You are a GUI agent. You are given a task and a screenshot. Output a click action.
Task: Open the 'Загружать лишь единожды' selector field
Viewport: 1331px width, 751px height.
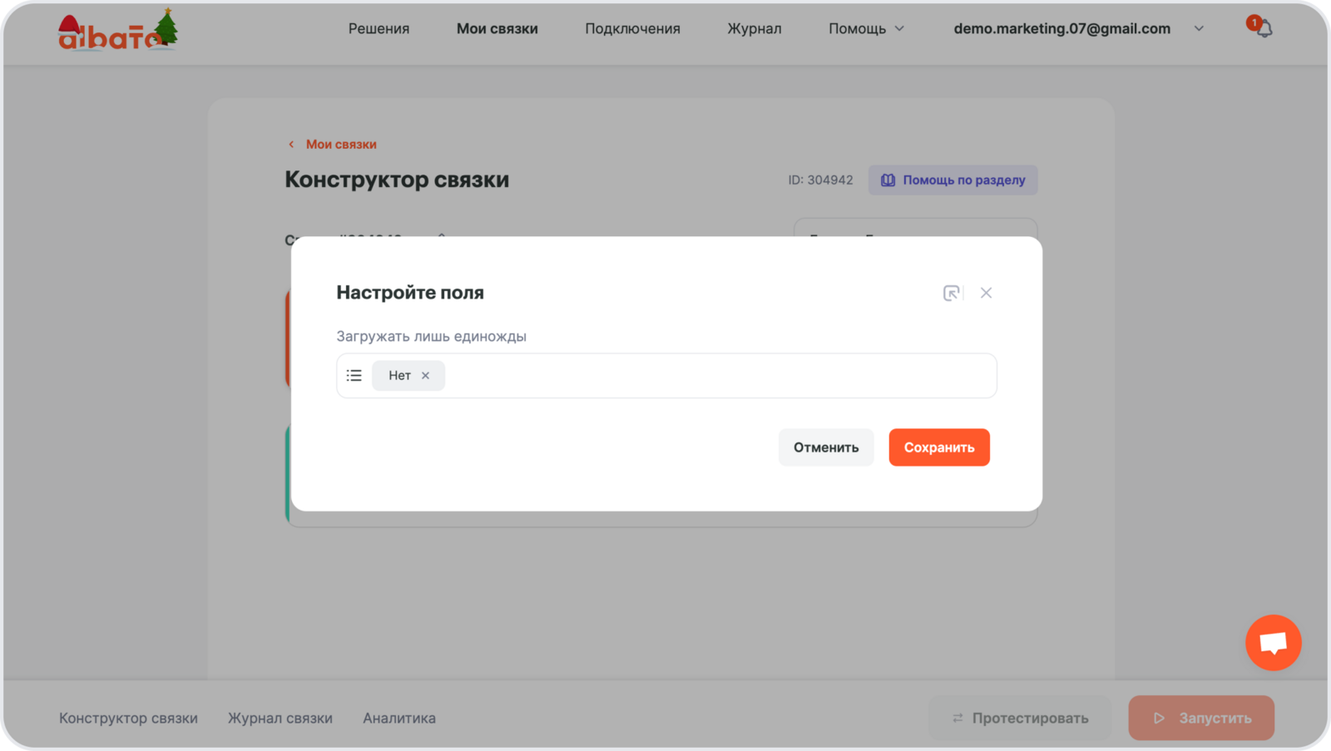715,376
